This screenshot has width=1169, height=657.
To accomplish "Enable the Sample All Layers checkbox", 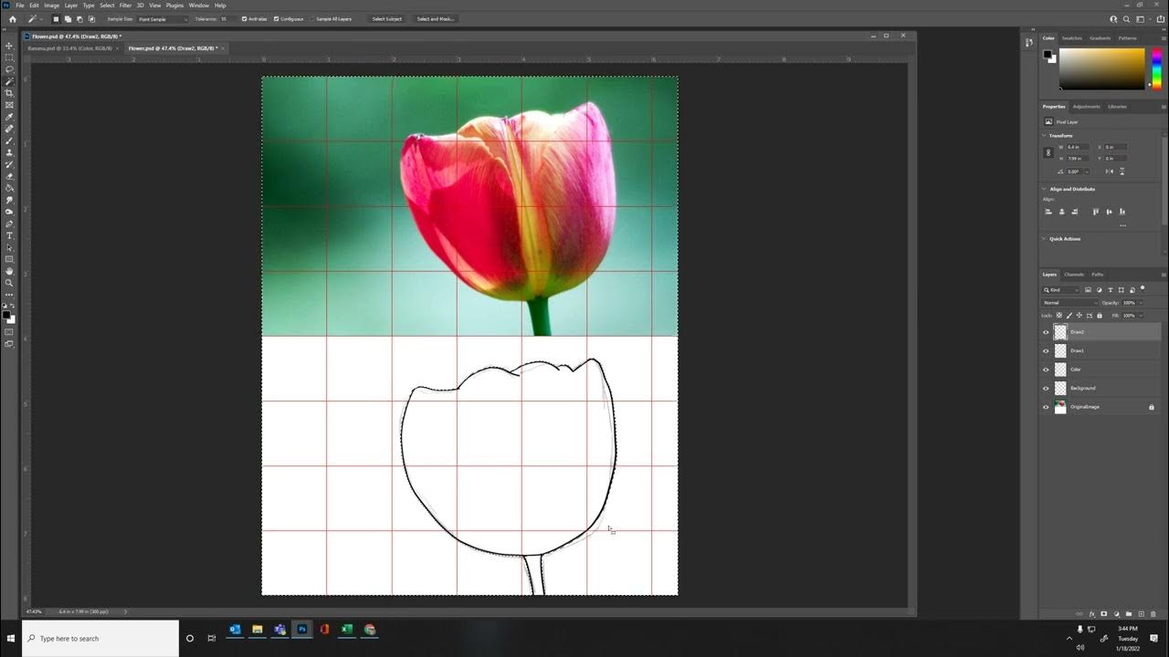I will [312, 19].
